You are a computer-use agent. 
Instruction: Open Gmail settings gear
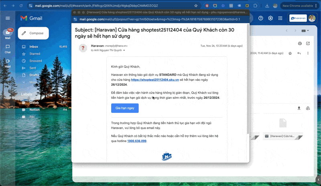point(270,18)
